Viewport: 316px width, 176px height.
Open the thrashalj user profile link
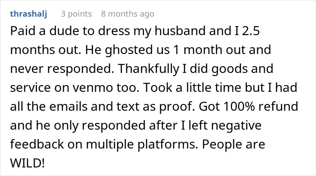pos(28,14)
